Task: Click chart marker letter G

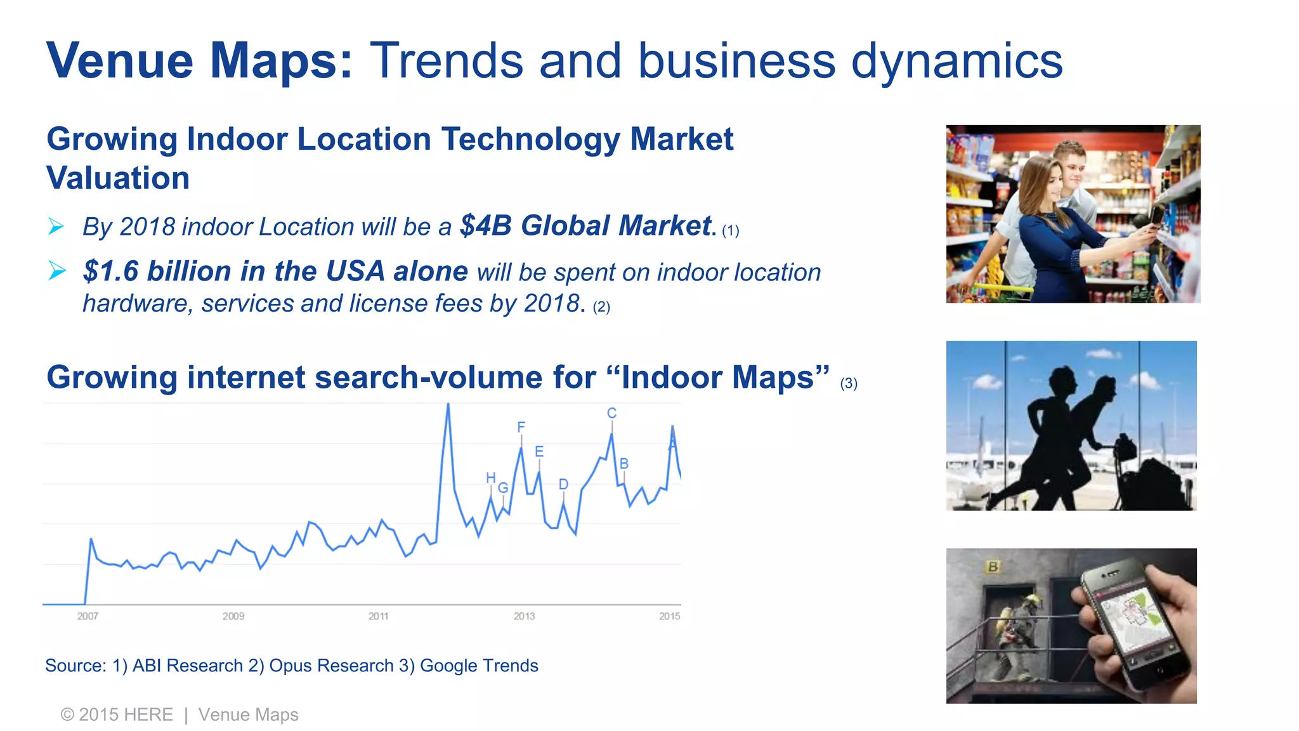Action: click(503, 487)
